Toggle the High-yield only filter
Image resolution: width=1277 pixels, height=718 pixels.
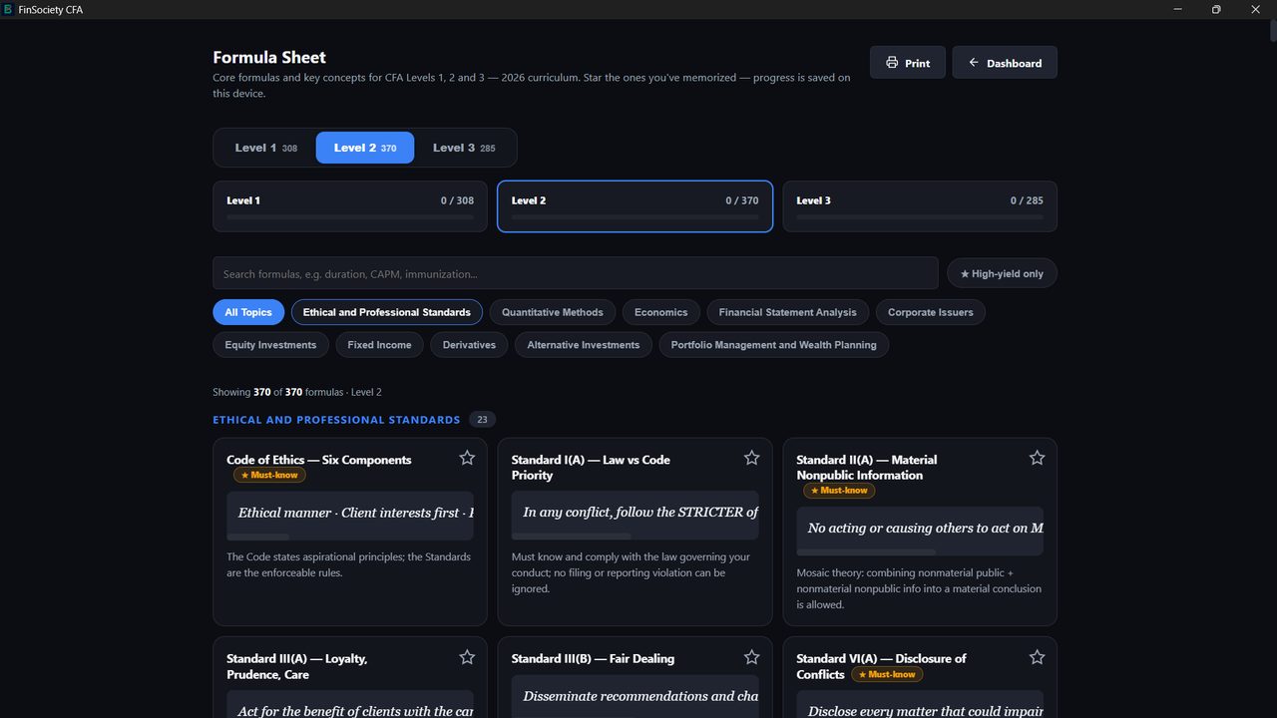[x=1002, y=273]
